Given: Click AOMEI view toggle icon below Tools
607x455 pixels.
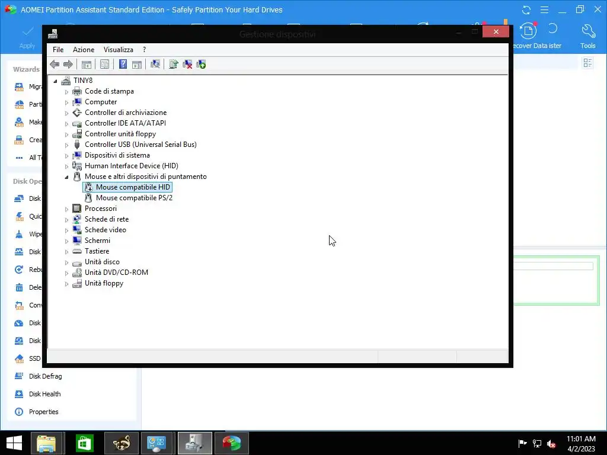Looking at the screenshot, I should click(x=587, y=63).
